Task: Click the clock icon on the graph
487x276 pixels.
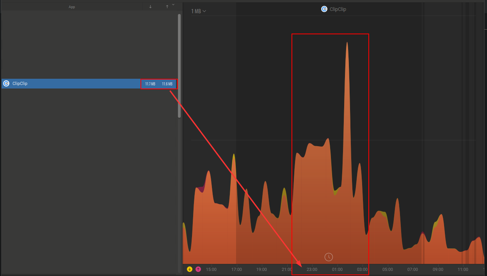Action: pyautogui.click(x=329, y=257)
